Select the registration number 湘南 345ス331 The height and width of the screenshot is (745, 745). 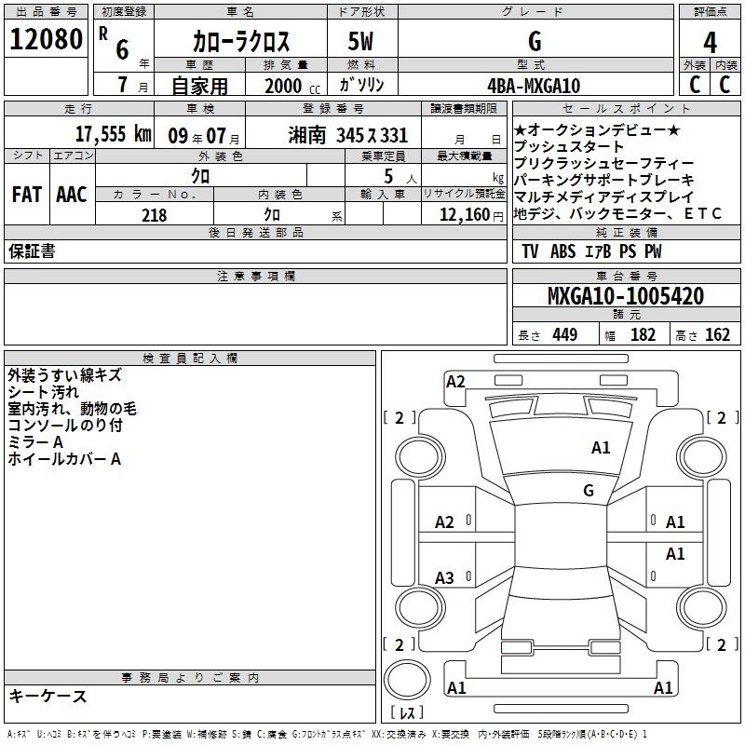pos(347,134)
